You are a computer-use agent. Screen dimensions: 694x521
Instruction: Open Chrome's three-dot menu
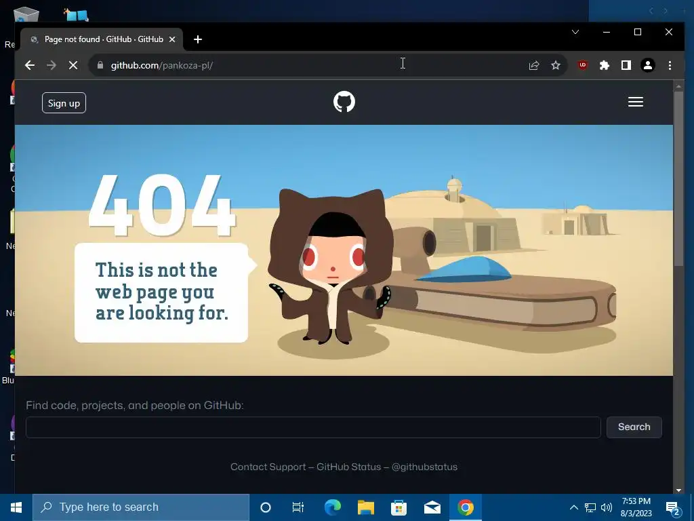click(x=670, y=65)
